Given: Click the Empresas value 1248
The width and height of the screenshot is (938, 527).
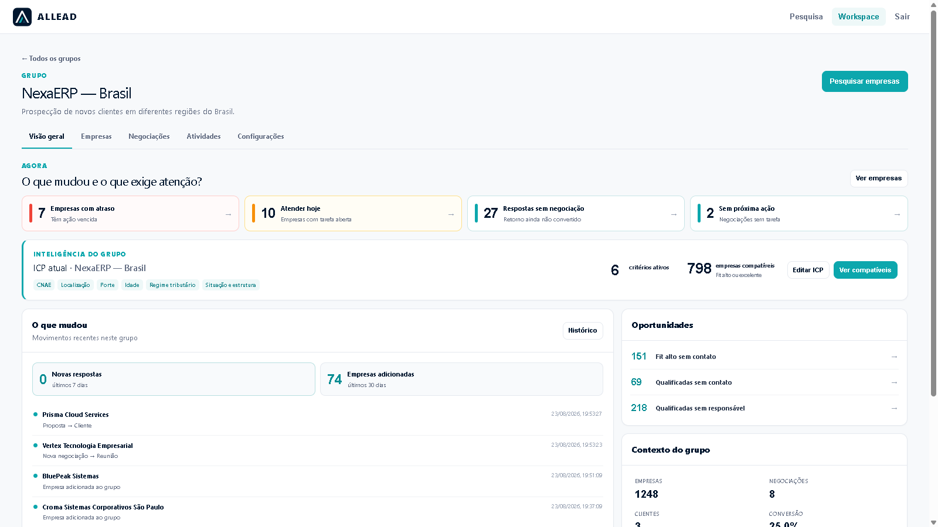Looking at the screenshot, I should 647,494.
